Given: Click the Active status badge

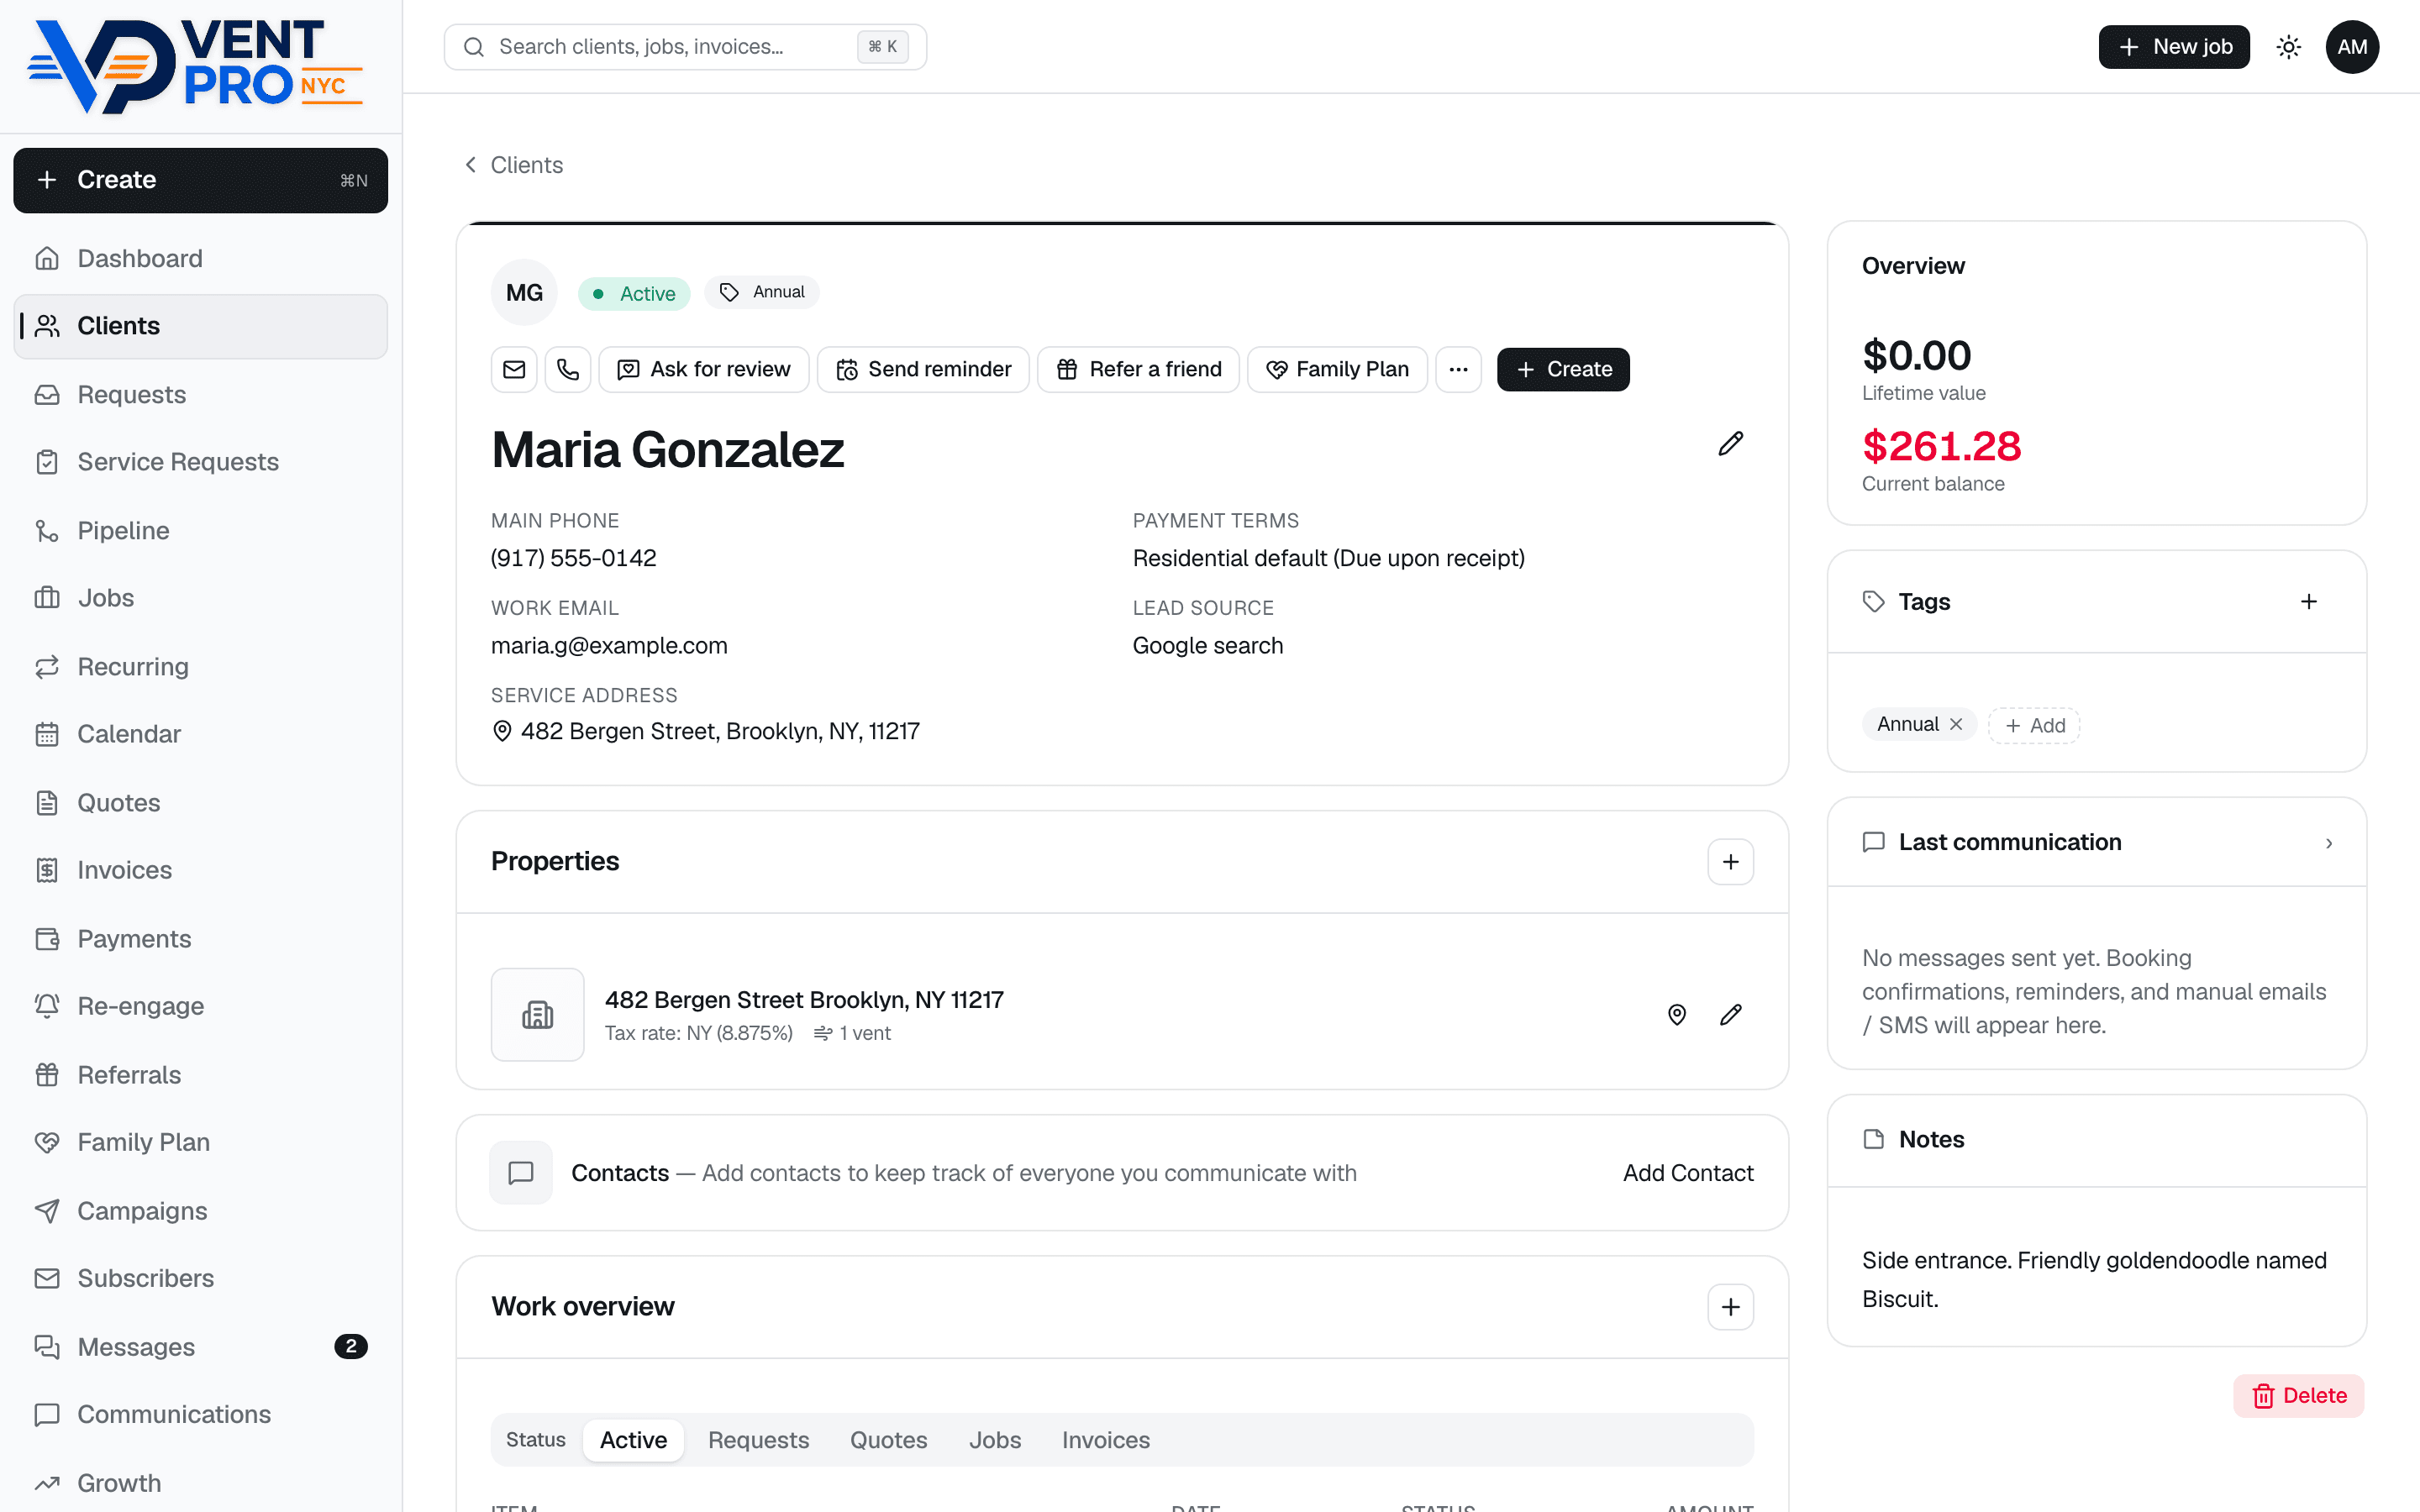Looking at the screenshot, I should pyautogui.click(x=634, y=294).
